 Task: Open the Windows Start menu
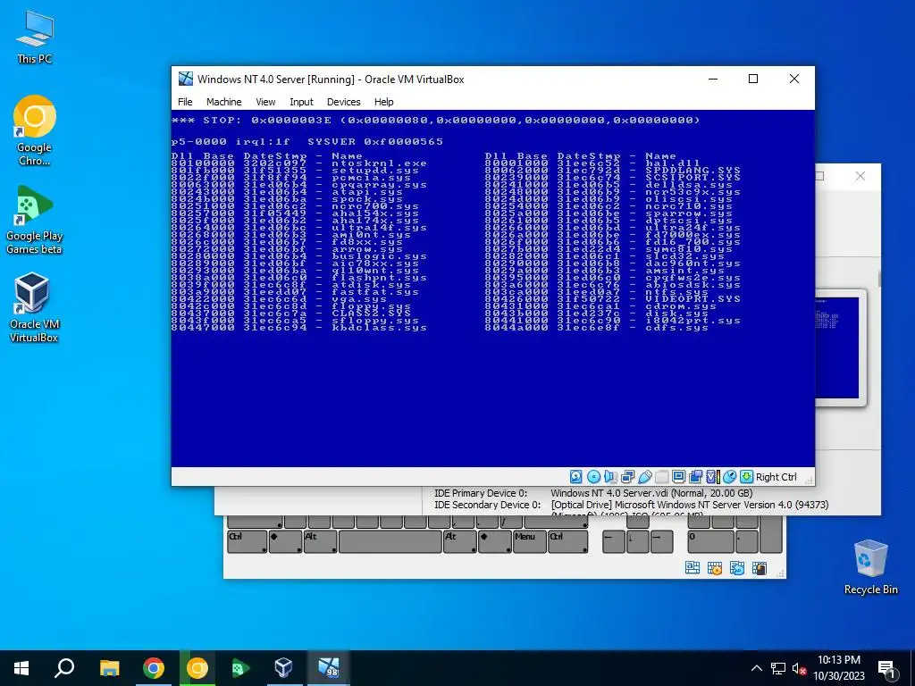21,668
